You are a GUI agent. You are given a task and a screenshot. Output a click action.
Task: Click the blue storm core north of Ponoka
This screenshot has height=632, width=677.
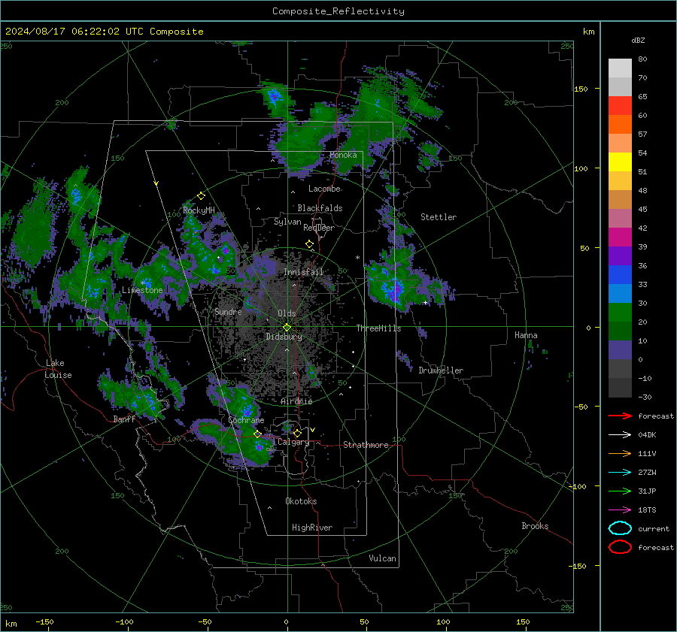coord(274,97)
